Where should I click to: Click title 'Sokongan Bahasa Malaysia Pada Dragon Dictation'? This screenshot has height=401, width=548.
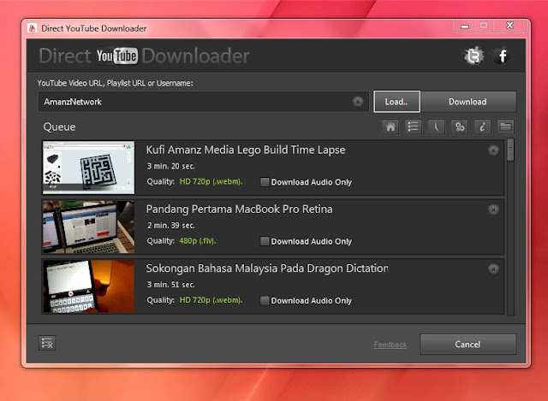click(267, 268)
